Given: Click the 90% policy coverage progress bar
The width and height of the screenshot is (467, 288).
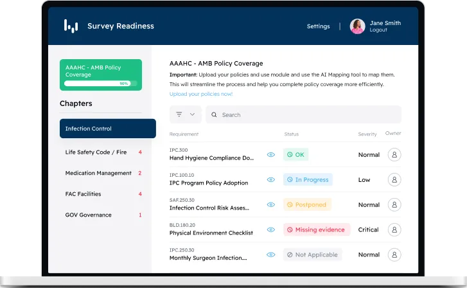Looking at the screenshot, I should pos(98,84).
